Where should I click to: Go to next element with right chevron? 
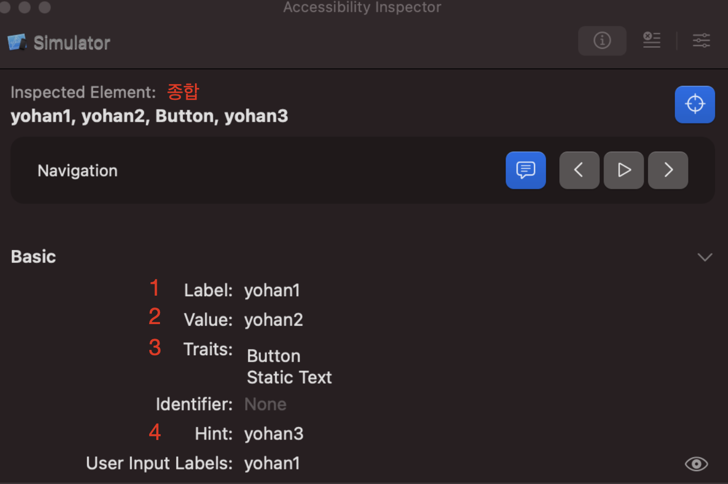click(x=668, y=170)
